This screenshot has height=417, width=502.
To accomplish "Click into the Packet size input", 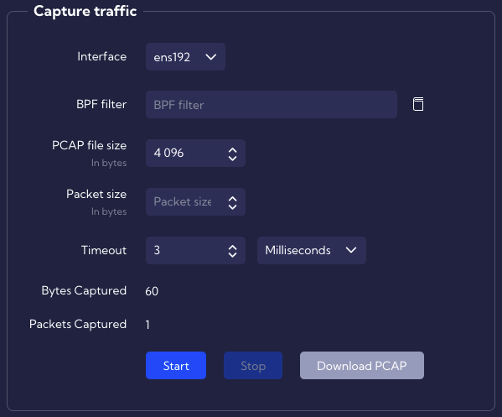I will [195, 201].
